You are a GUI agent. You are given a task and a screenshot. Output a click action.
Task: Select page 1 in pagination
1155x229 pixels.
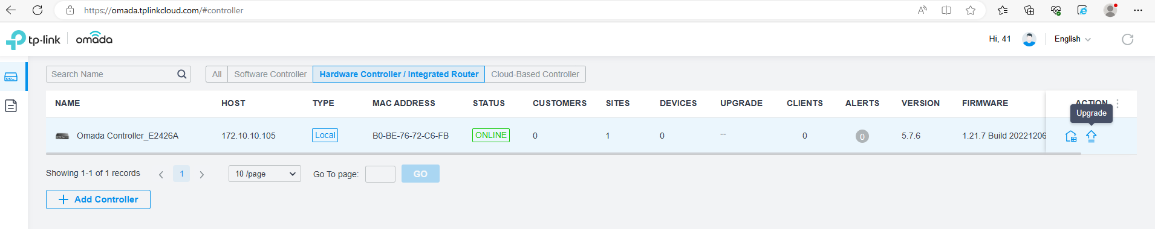[181, 174]
